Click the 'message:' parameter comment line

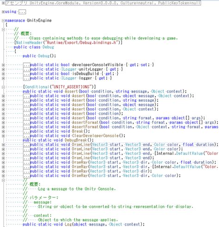43,202
